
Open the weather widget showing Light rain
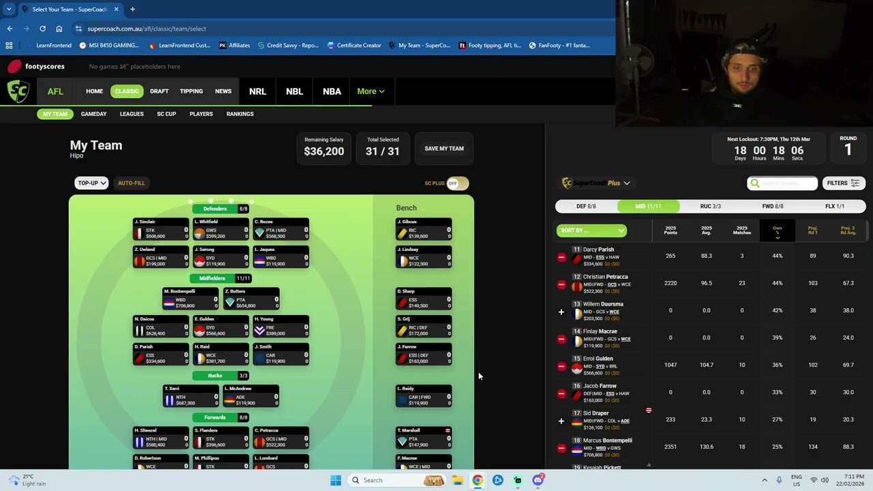(x=27, y=480)
